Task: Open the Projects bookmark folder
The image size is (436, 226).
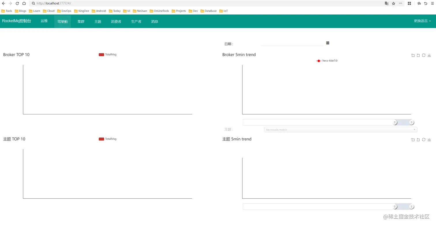Action: (179, 11)
